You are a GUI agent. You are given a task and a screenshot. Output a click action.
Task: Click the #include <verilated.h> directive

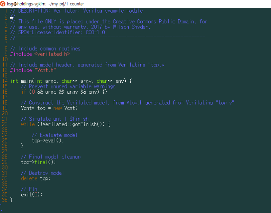(x=39, y=54)
